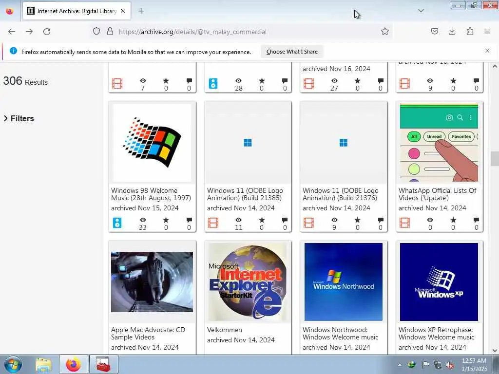
Task: View site security via the padlock icon
Action: (110, 32)
